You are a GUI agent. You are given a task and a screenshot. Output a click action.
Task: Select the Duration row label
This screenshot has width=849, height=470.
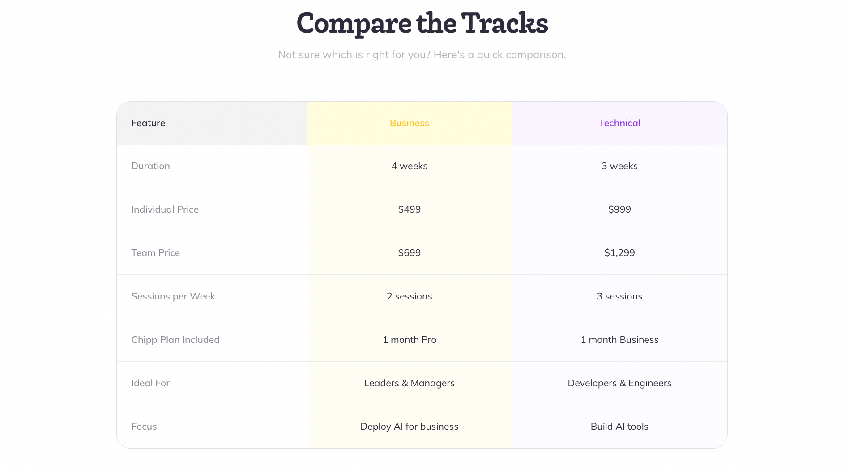[150, 166]
